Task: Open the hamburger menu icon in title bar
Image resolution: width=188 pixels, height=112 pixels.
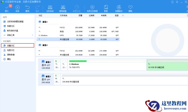Action: coord(177,2)
